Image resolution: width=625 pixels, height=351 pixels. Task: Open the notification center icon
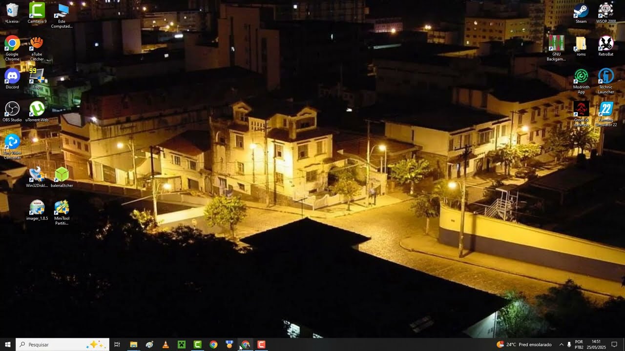(x=614, y=345)
